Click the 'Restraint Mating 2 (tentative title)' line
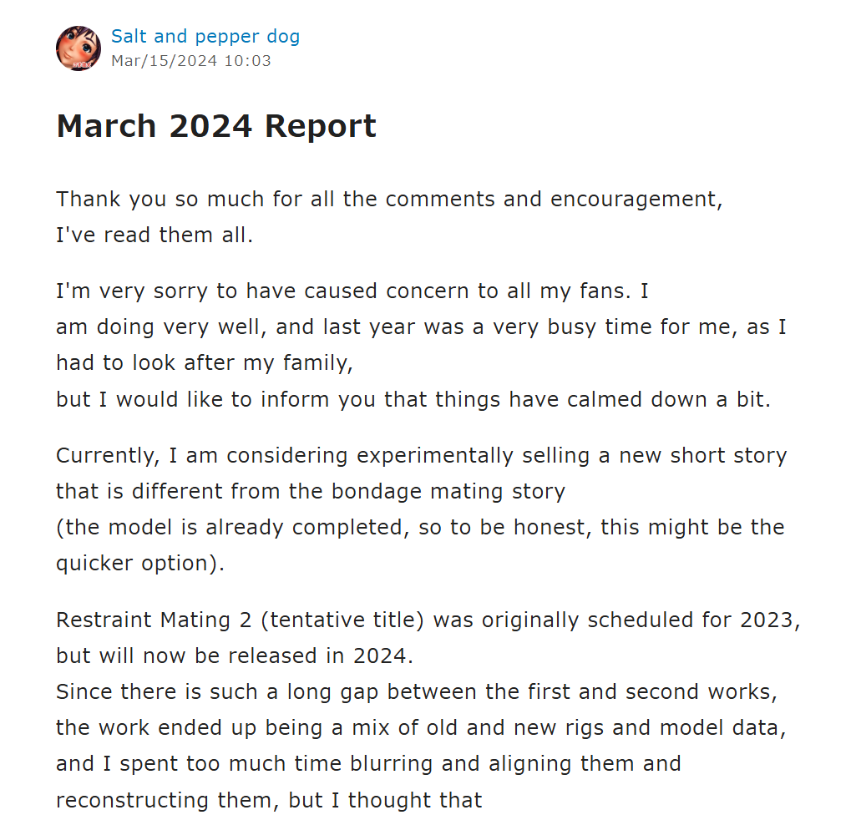 tap(428, 620)
